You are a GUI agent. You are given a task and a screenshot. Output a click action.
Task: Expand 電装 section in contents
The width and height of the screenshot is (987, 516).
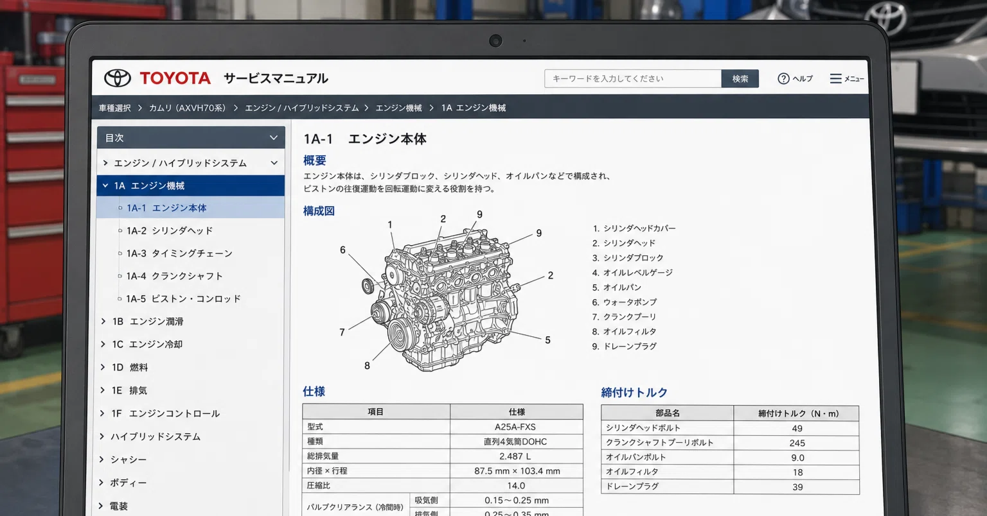(x=102, y=506)
